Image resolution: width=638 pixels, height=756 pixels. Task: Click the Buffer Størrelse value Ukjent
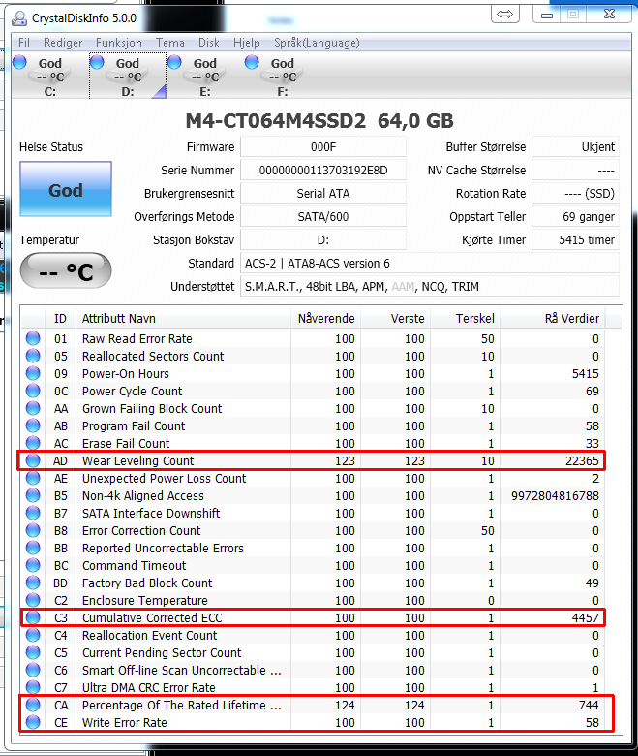coord(575,147)
